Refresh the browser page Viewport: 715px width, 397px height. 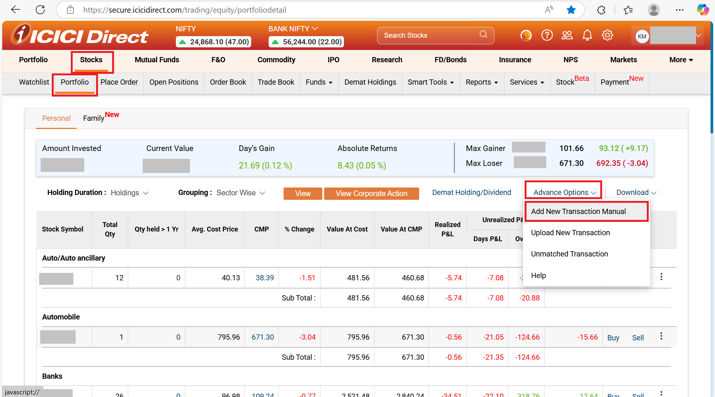pyautogui.click(x=40, y=10)
